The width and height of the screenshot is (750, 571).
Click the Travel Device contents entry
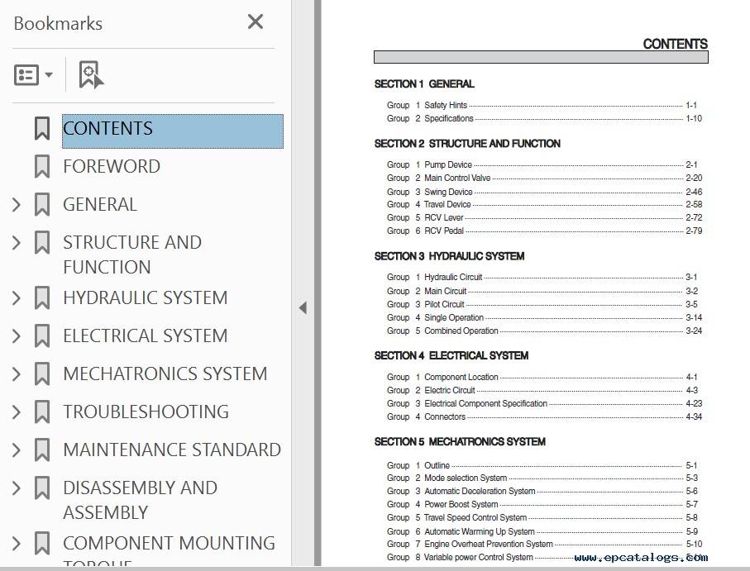pyautogui.click(x=544, y=204)
